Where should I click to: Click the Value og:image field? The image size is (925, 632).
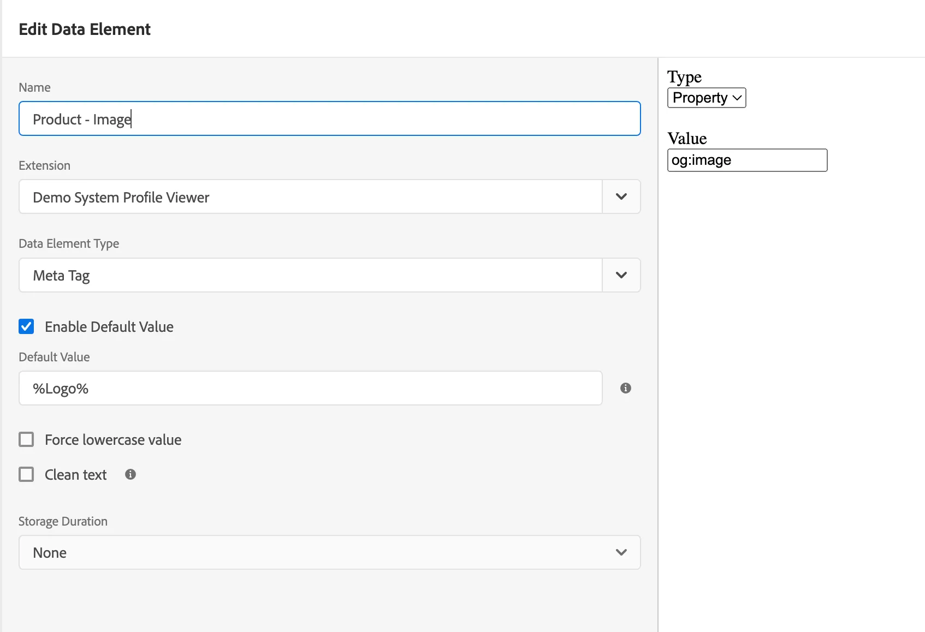coord(747,160)
